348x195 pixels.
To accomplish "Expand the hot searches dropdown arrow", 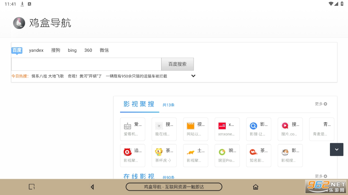I will (x=193, y=76).
